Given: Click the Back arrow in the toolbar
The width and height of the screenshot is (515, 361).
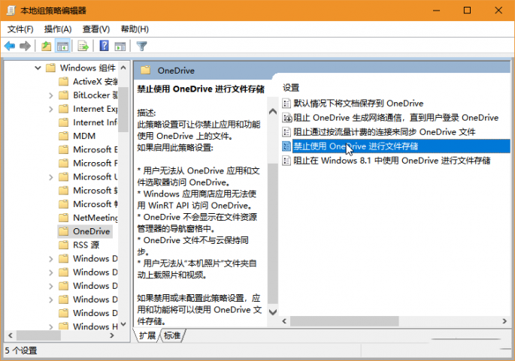Looking at the screenshot, I should coord(10,47).
